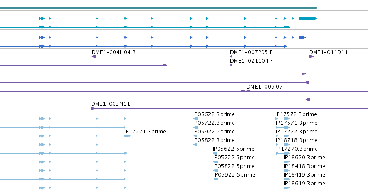
Task: Click the IP17571.3prime label
Action: point(296,123)
